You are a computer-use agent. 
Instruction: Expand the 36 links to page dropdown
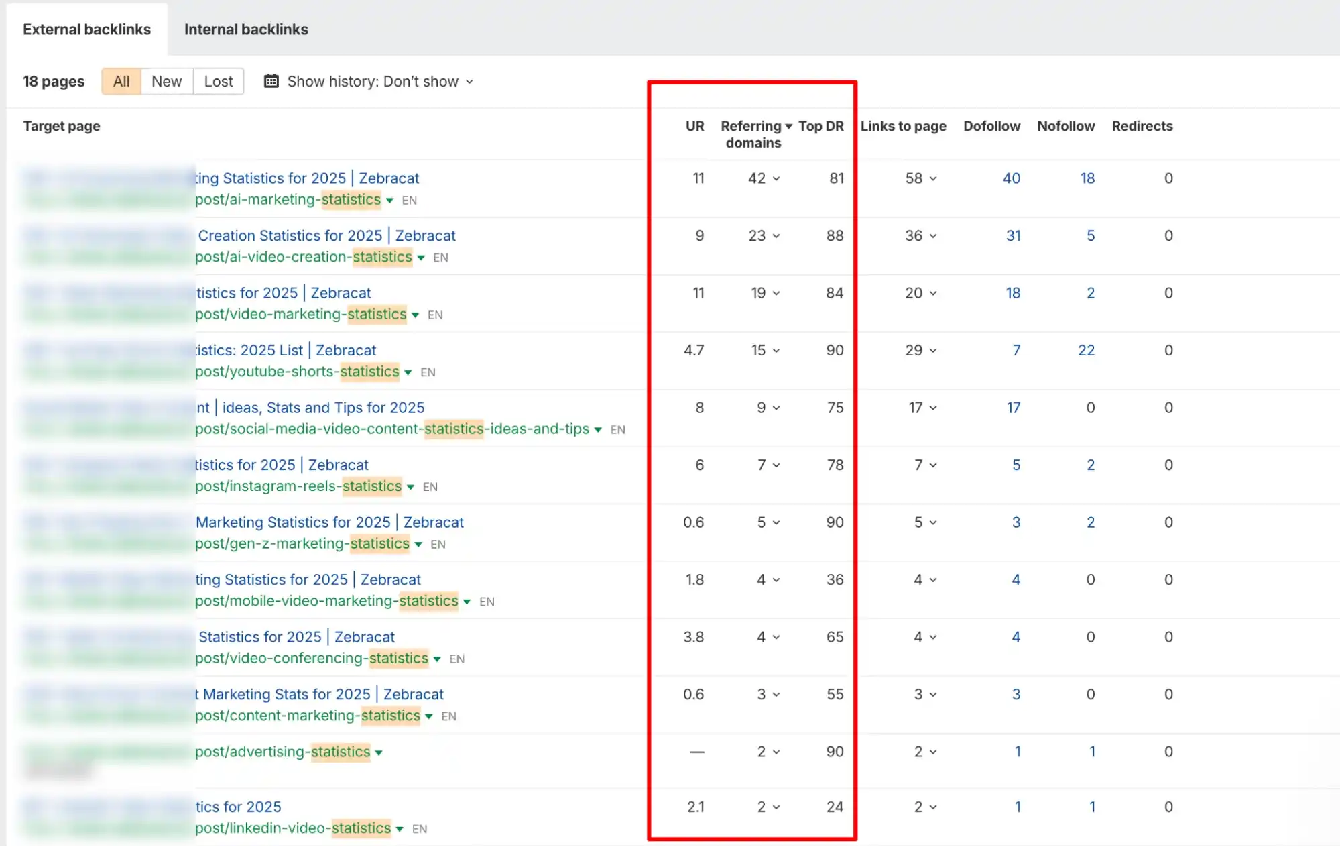(x=921, y=236)
